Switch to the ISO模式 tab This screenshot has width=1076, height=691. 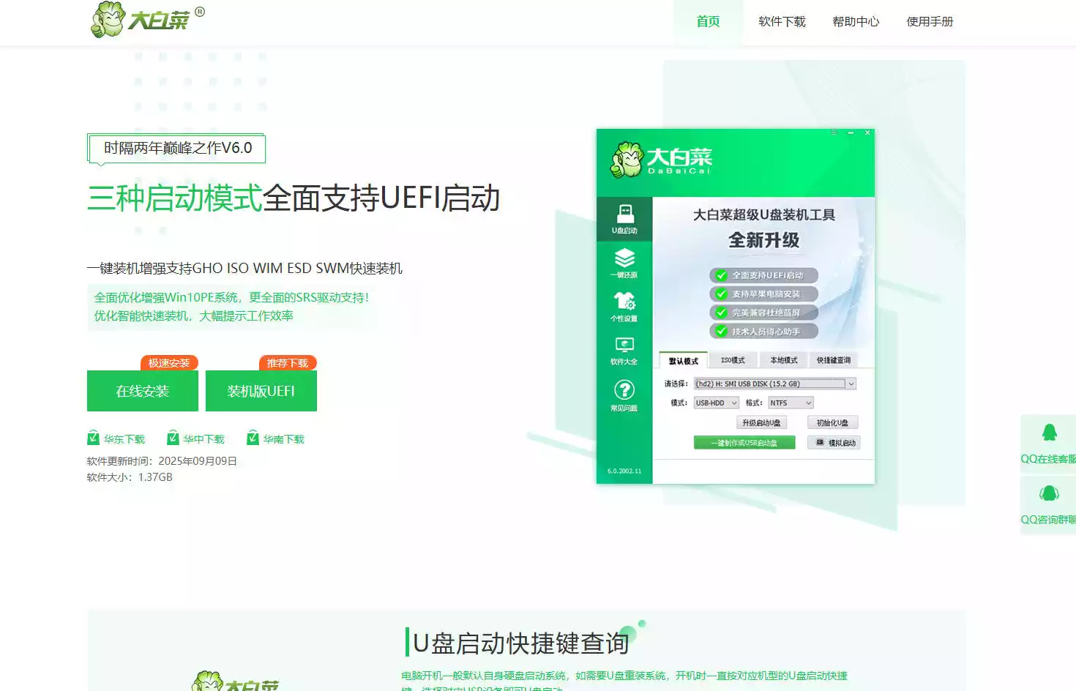[x=733, y=360]
